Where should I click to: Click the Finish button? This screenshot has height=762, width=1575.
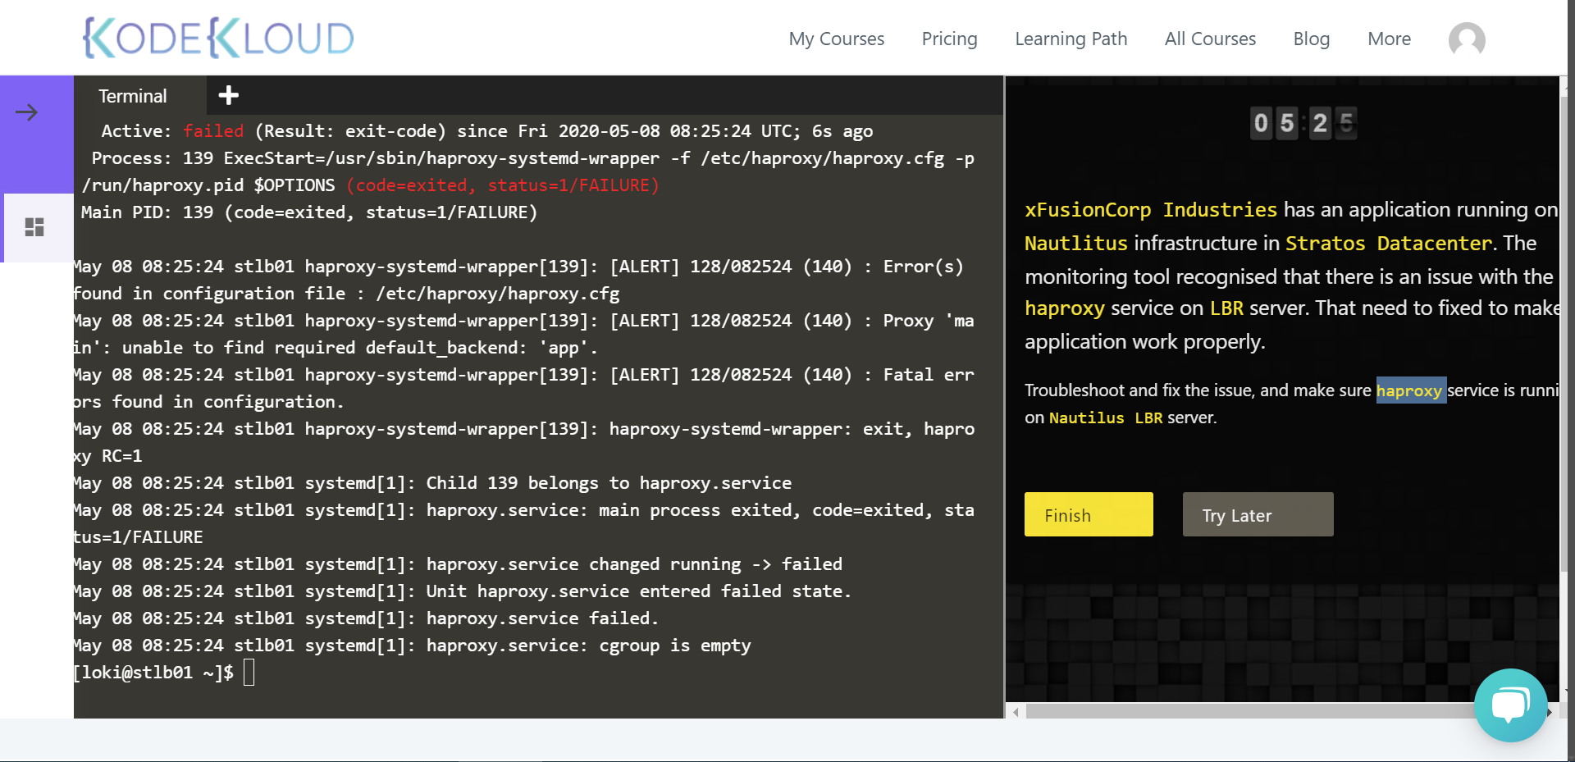[x=1089, y=514]
